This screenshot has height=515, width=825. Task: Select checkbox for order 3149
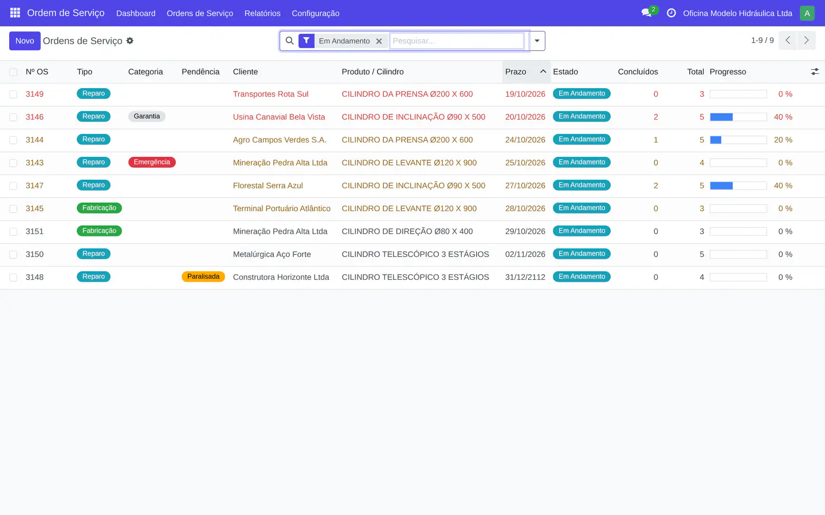click(13, 94)
